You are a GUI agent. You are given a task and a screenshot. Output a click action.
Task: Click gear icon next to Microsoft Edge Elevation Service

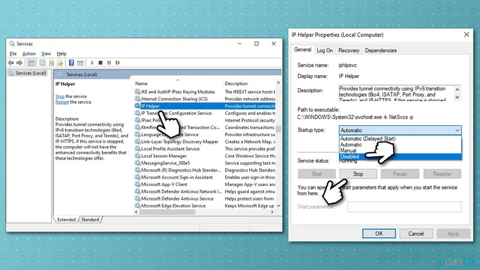(137, 206)
